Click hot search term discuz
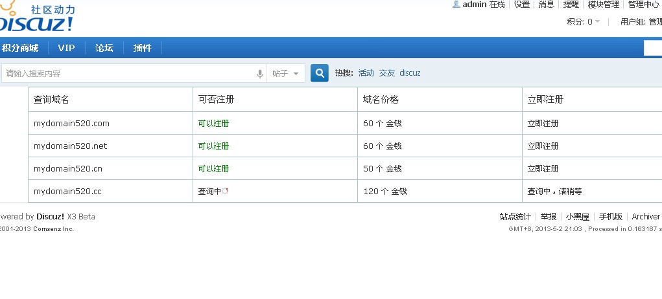 click(x=410, y=73)
